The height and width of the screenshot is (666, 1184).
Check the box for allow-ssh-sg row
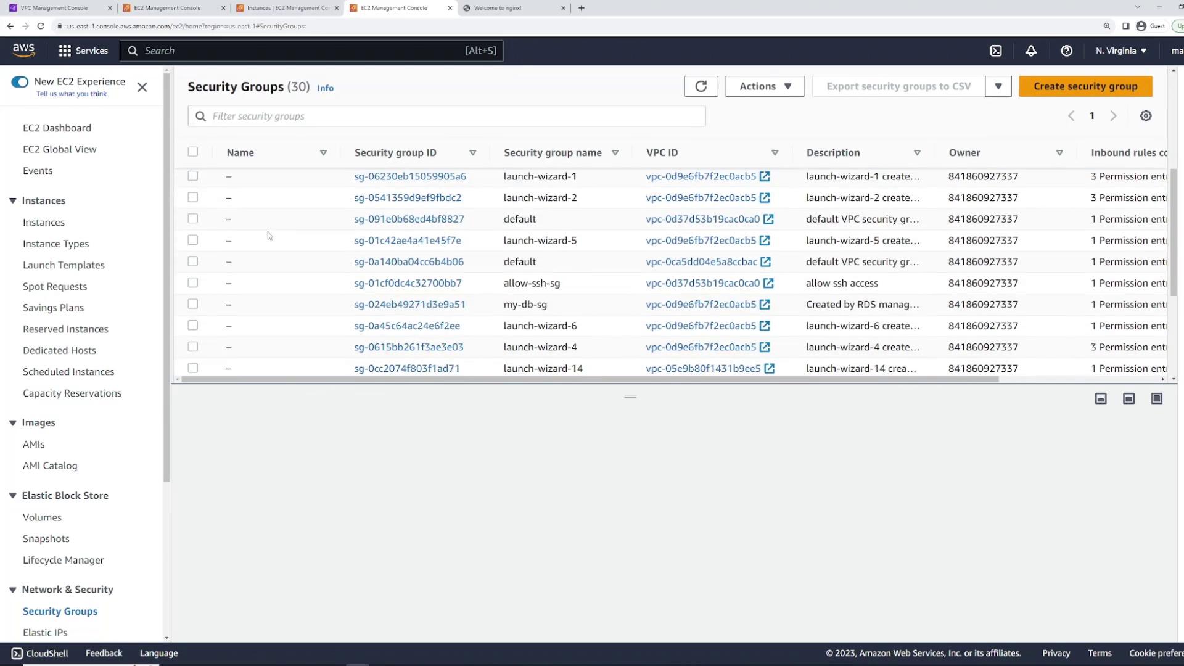pos(193,283)
